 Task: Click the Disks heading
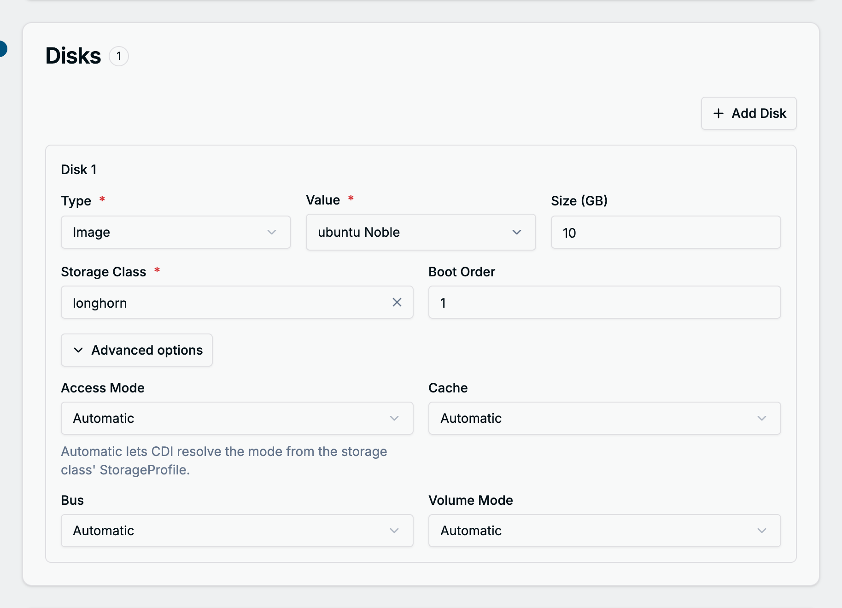click(x=73, y=56)
